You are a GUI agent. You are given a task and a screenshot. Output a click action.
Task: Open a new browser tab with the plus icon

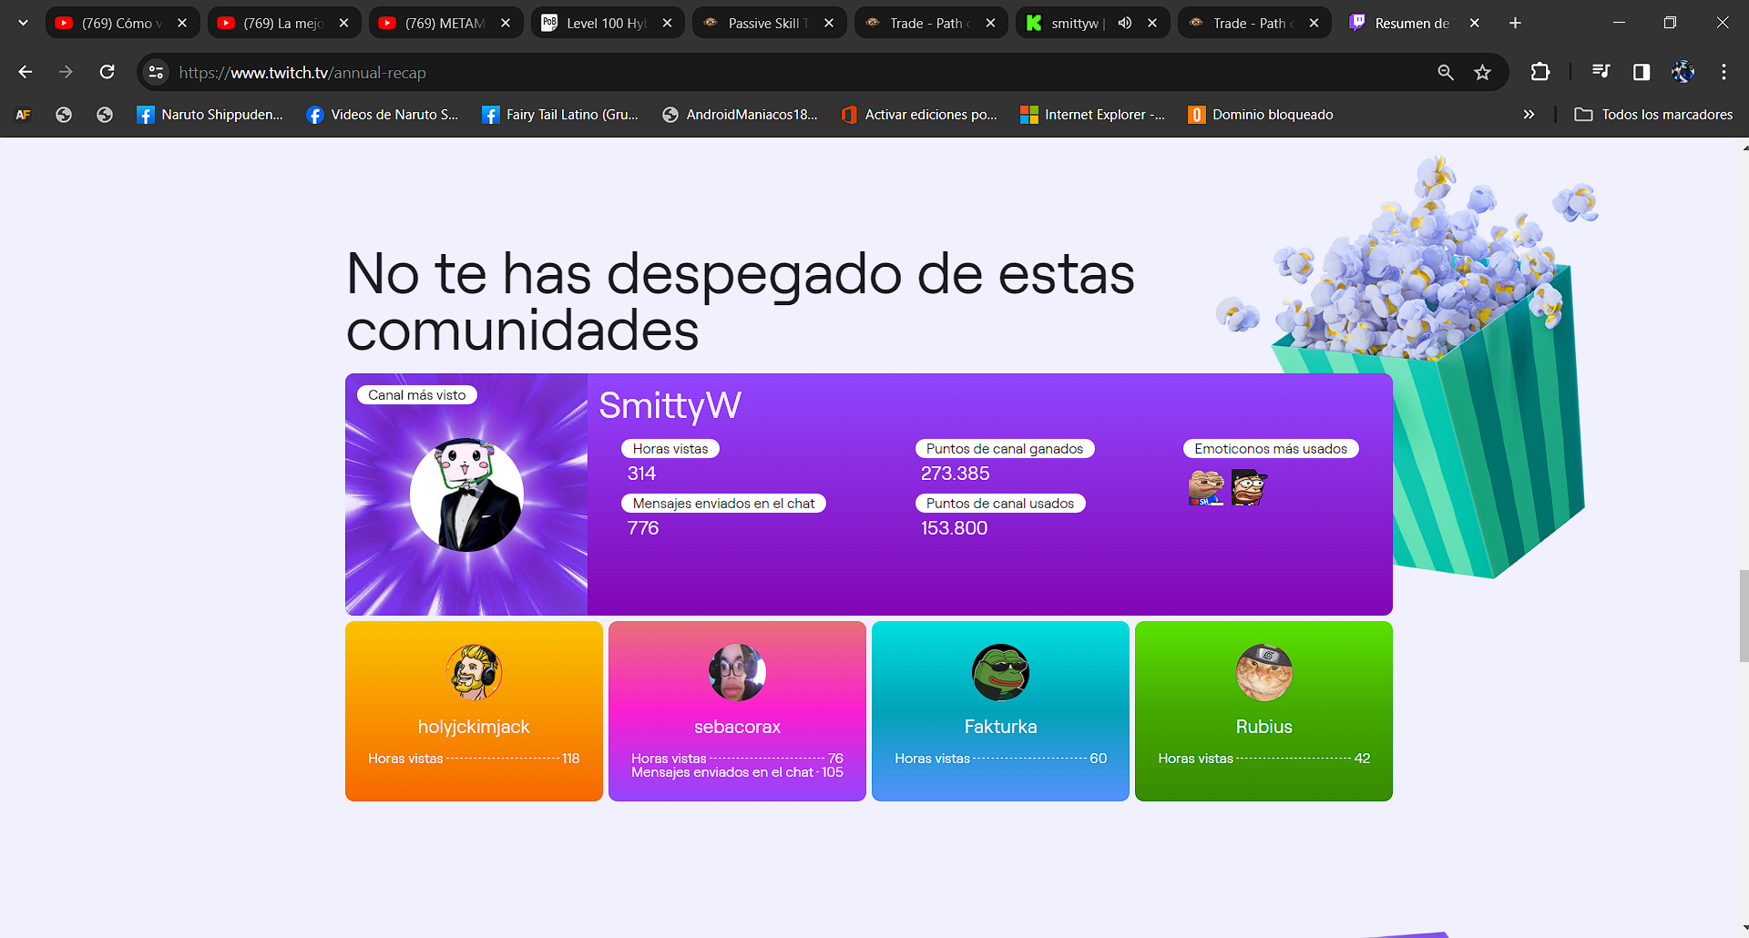point(1515,22)
